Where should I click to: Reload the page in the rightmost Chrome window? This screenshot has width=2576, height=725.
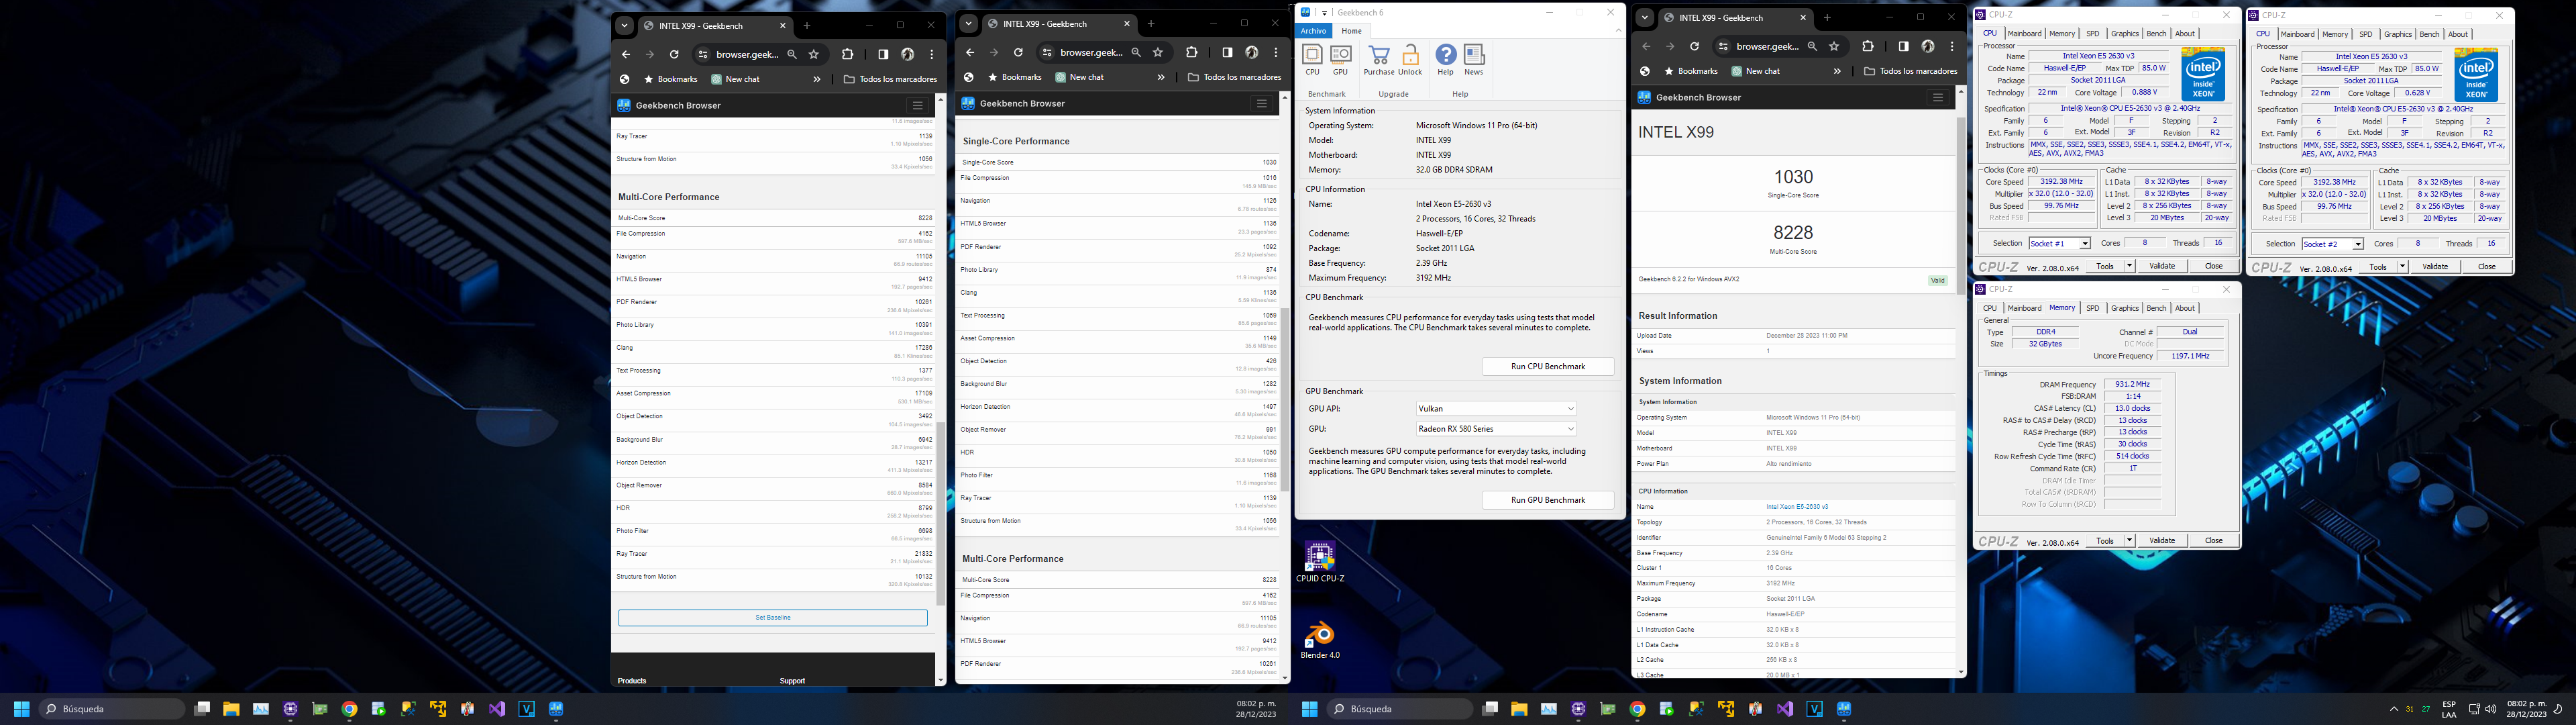(1694, 46)
